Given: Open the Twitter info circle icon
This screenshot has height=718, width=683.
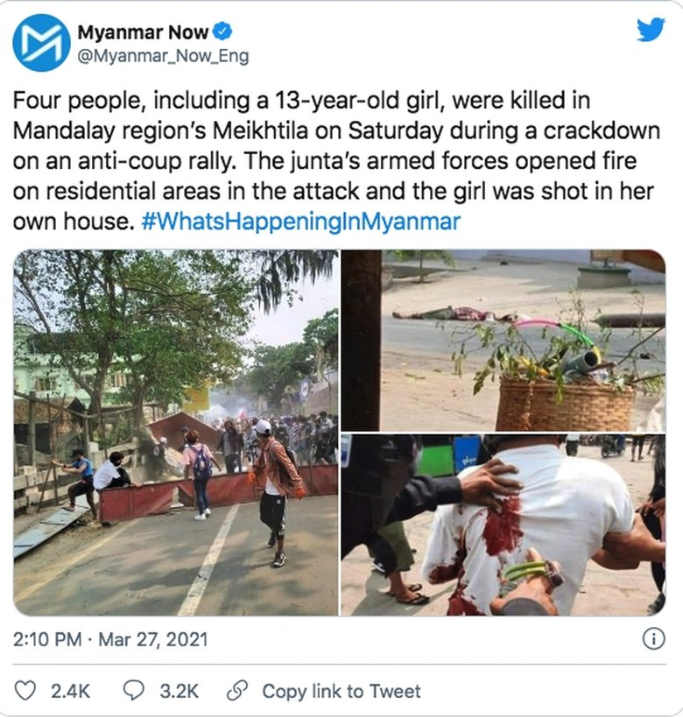Looking at the screenshot, I should 653,639.
